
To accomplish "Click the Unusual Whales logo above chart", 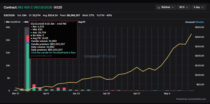I will pyautogui.click(x=195, y=22).
